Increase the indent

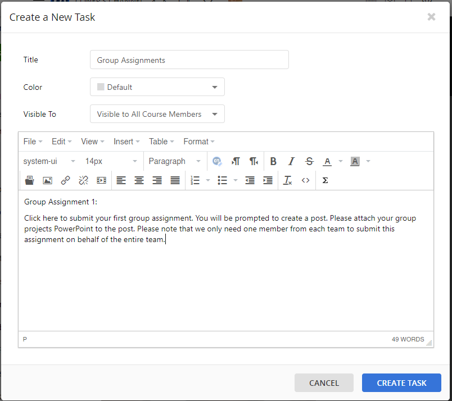click(x=268, y=180)
